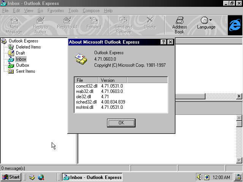Open the Compose menu
Viewport: 243px width, 182px height.
tap(91, 11)
